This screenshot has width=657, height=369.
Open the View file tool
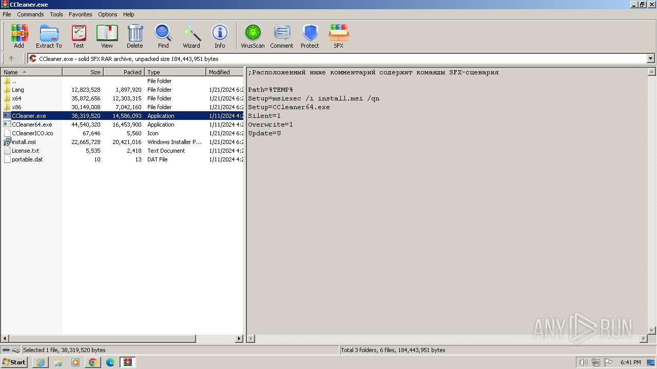[x=107, y=36]
